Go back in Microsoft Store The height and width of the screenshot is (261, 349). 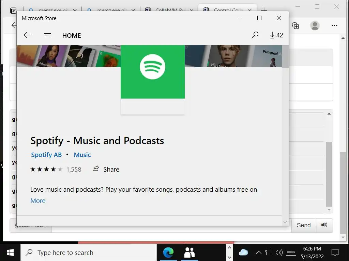point(27,35)
